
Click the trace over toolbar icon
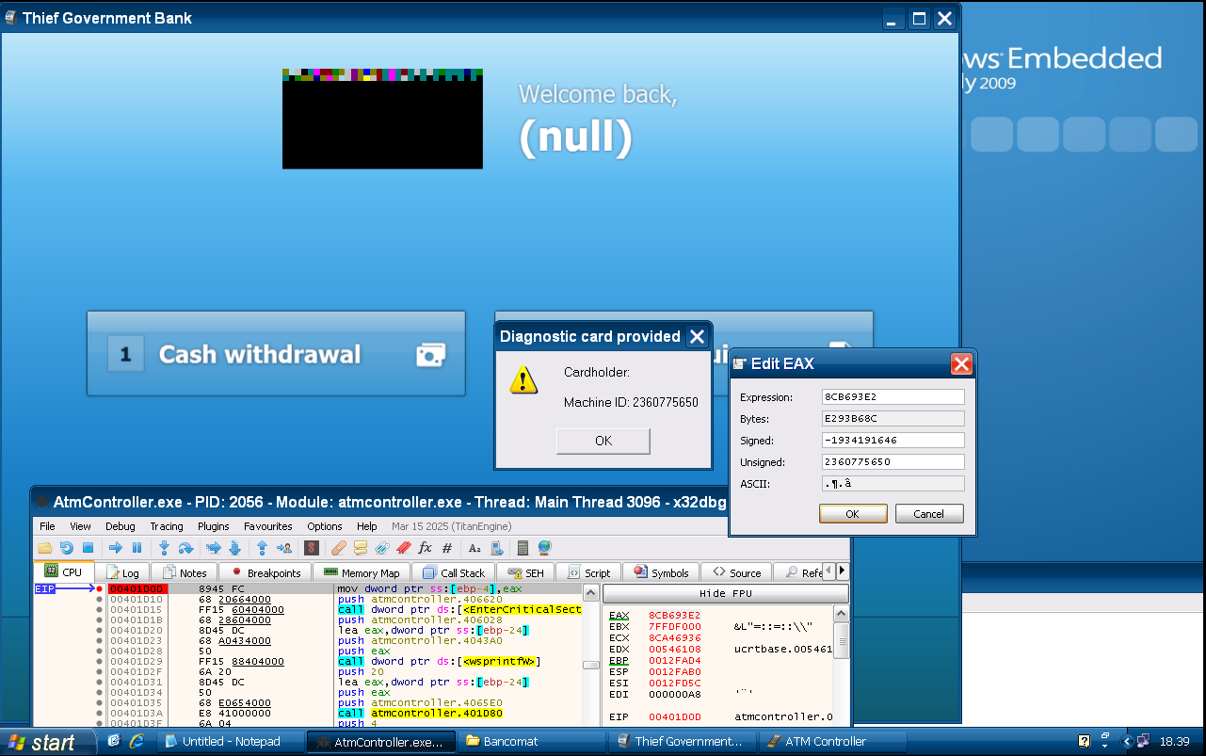click(234, 547)
